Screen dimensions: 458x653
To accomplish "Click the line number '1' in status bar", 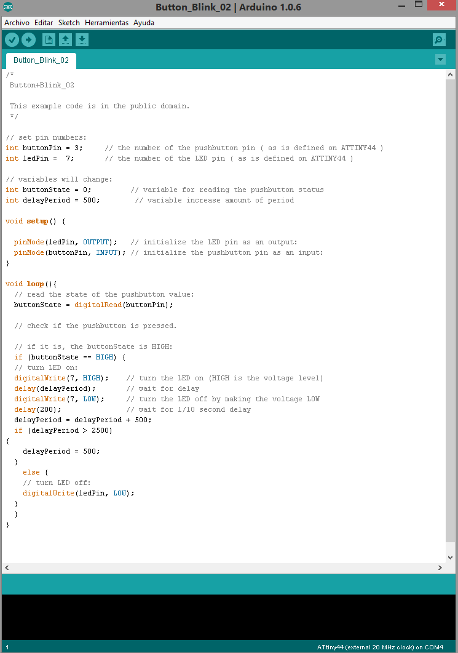I will point(7,647).
